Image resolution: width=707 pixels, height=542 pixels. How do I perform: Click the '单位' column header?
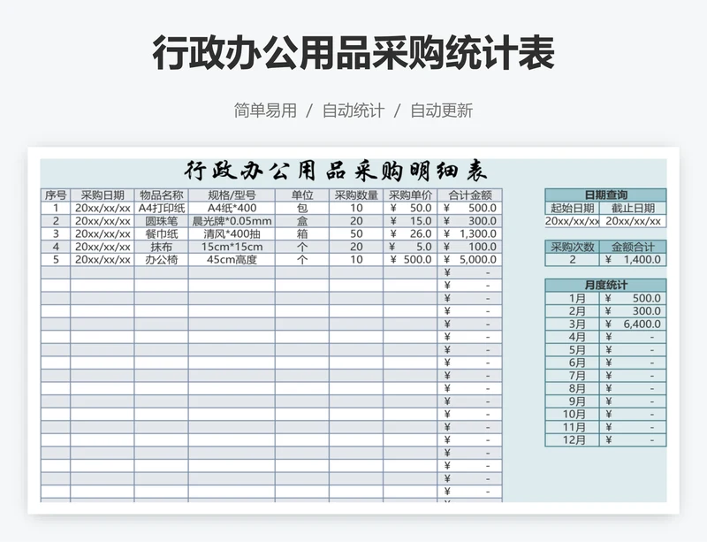coord(302,195)
